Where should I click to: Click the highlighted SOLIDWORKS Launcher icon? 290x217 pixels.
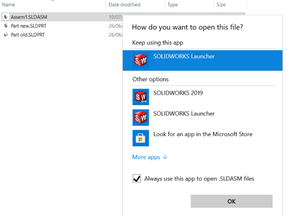pyautogui.click(x=141, y=61)
